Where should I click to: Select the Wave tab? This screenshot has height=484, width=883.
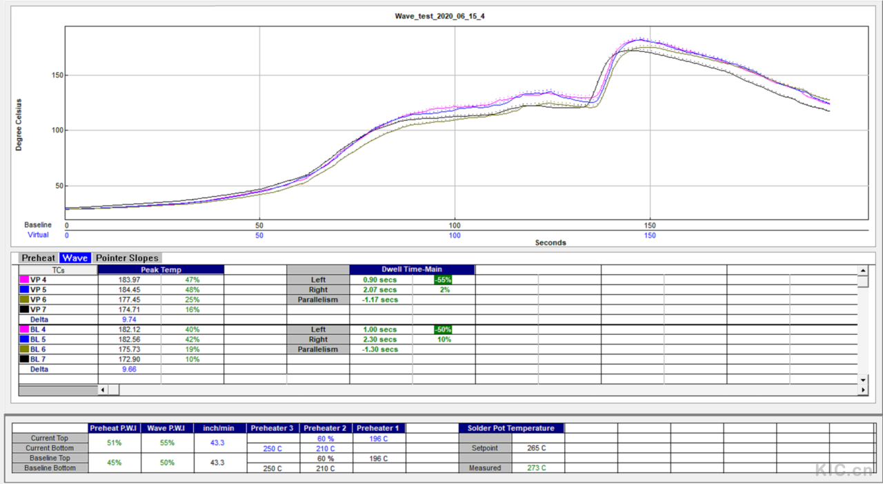[x=75, y=258]
